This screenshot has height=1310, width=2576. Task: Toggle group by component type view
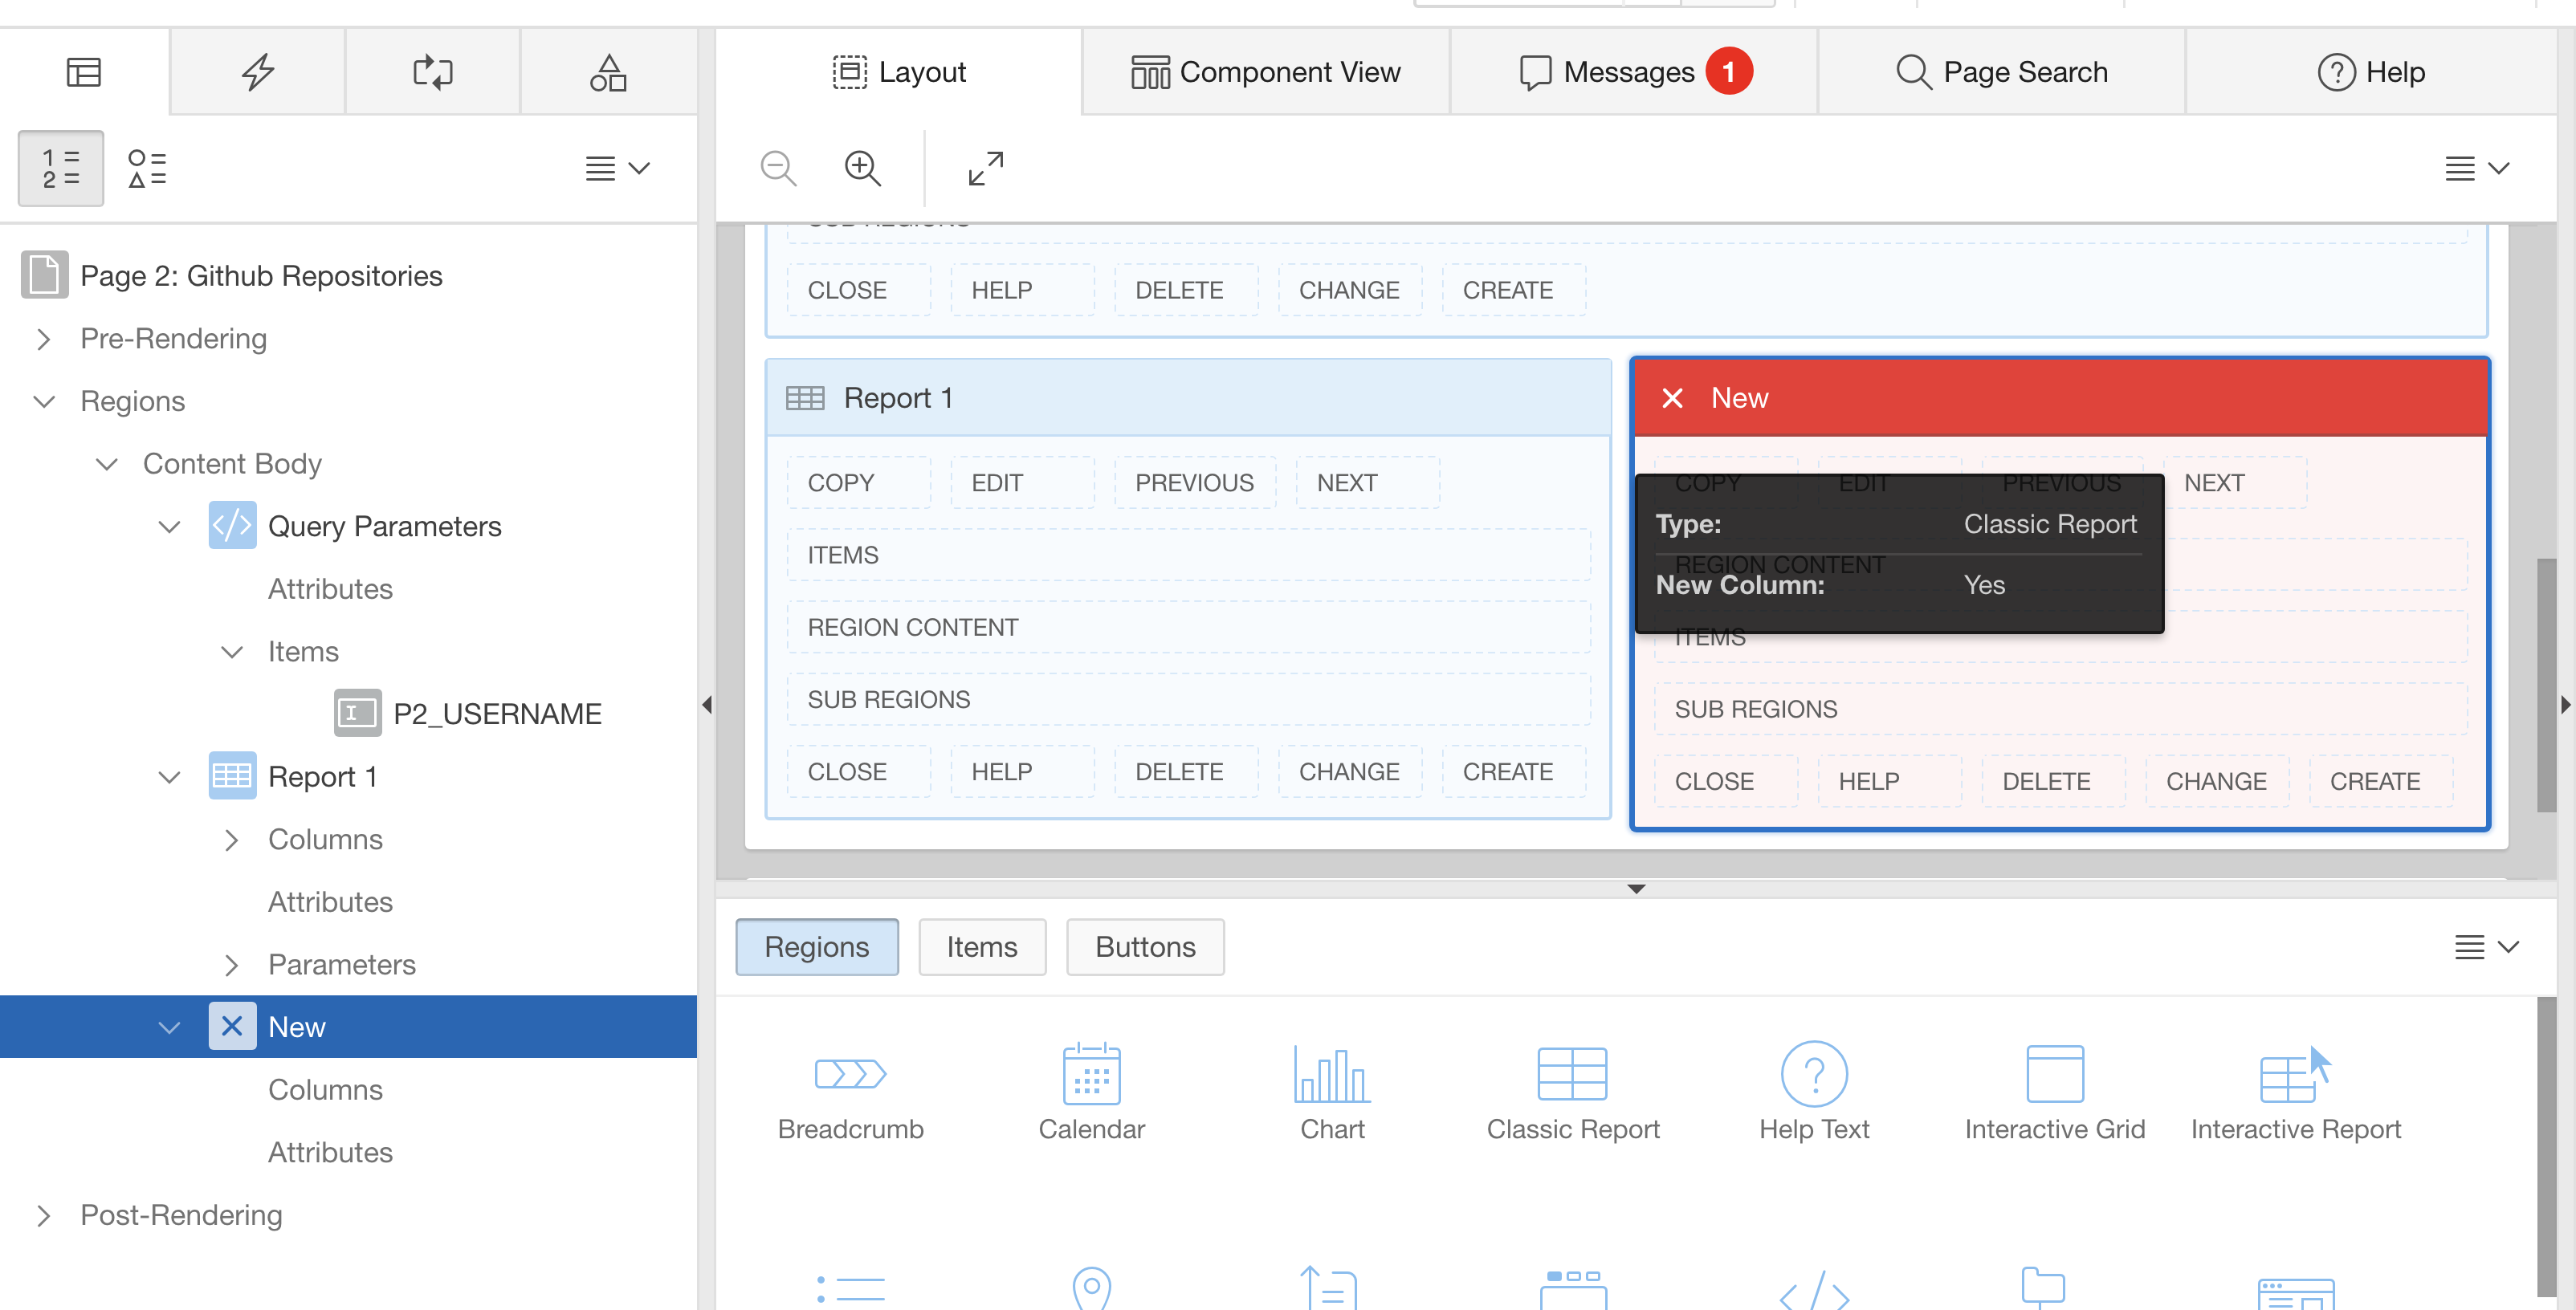pyautogui.click(x=147, y=168)
